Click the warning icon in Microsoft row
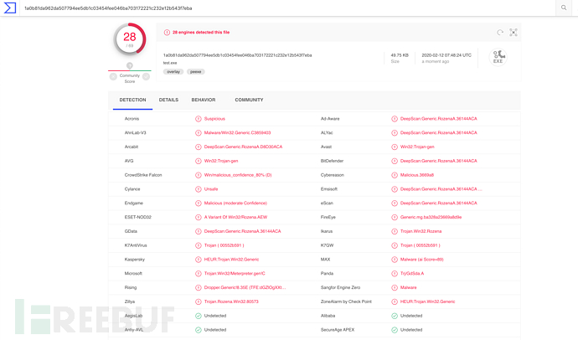 pyautogui.click(x=199, y=273)
